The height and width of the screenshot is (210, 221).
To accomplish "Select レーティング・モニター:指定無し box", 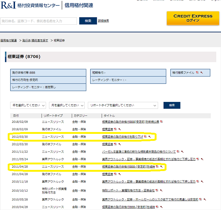I will (48, 87).
